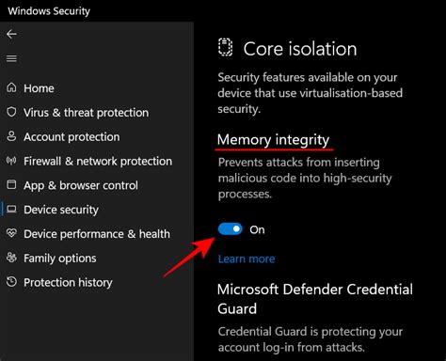This screenshot has width=446, height=361.
Task: Click the Device security laptop icon
Action: [11, 209]
